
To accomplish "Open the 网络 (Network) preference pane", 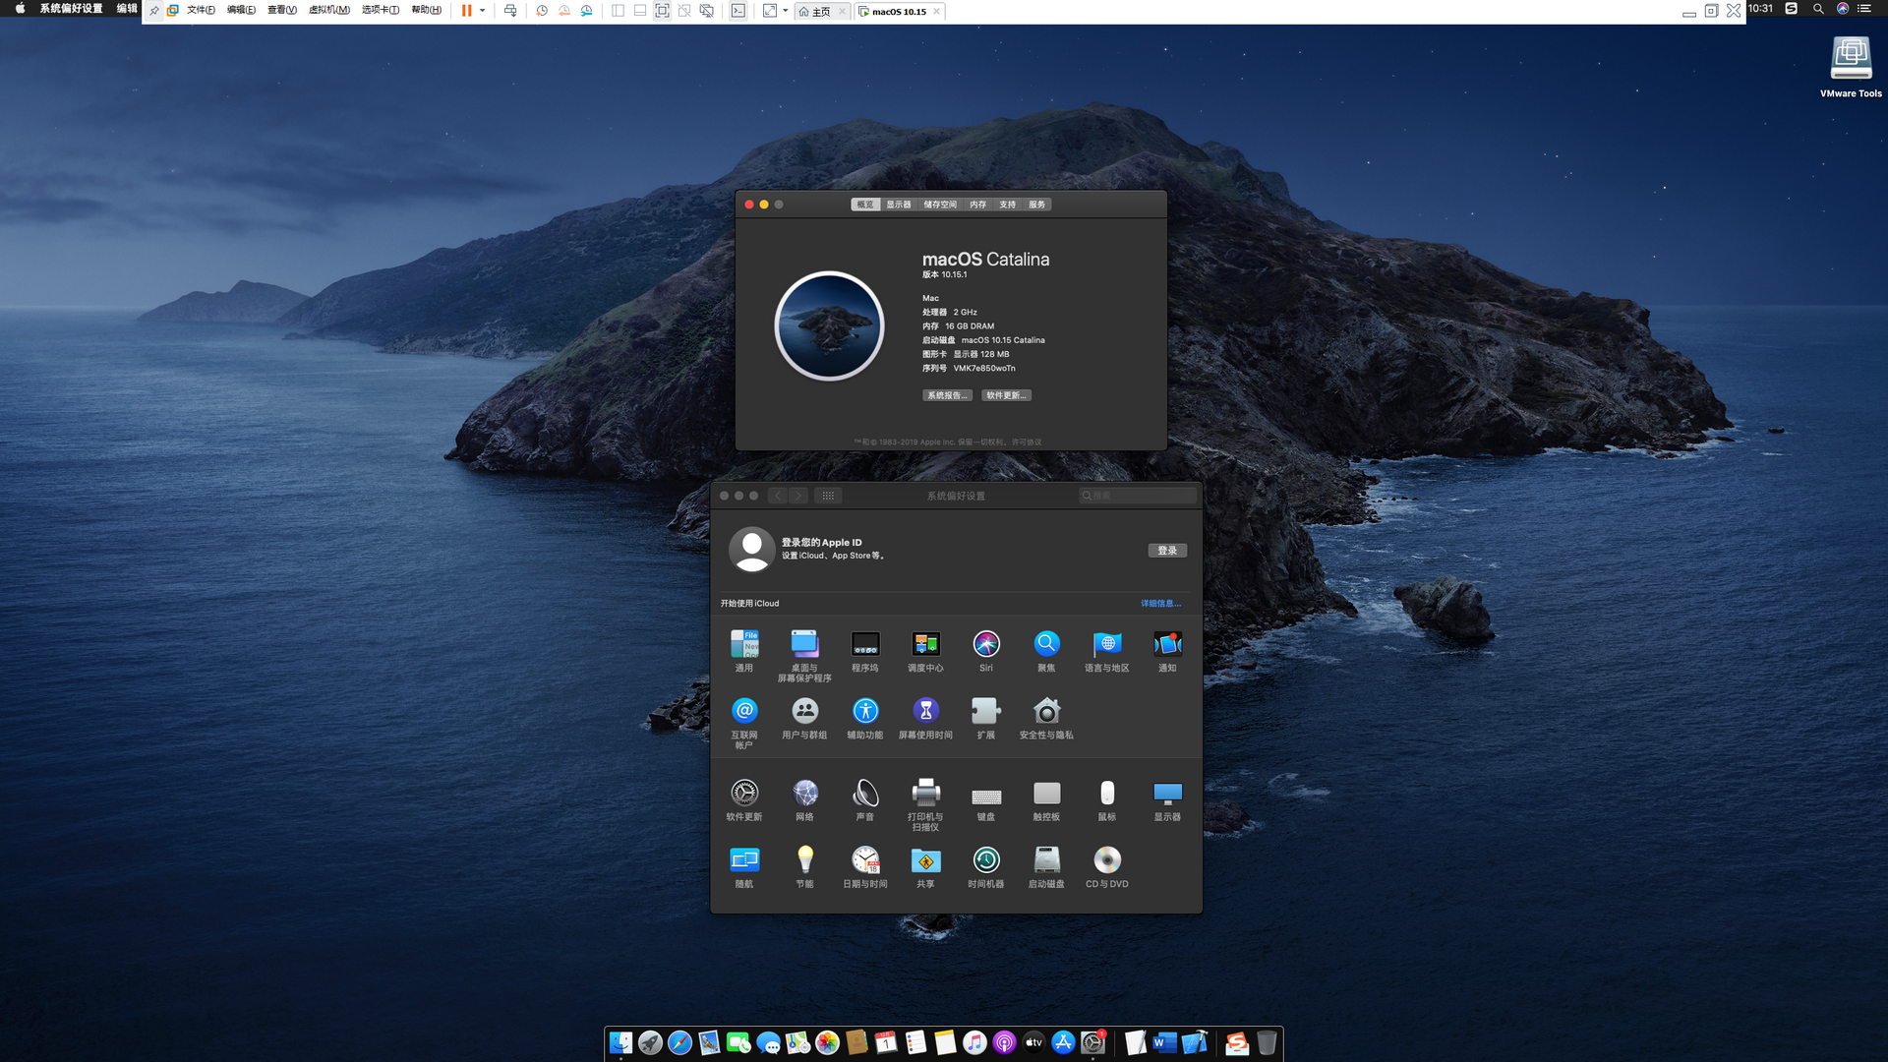I will tap(804, 798).
